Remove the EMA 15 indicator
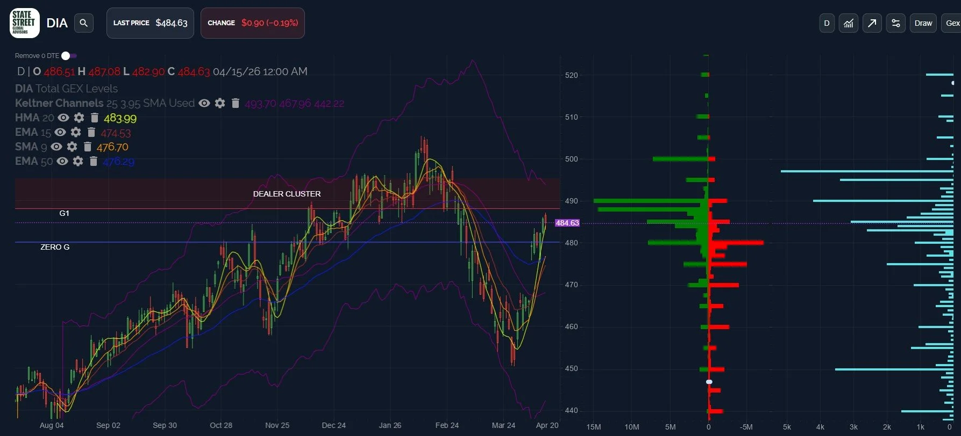 (x=91, y=132)
